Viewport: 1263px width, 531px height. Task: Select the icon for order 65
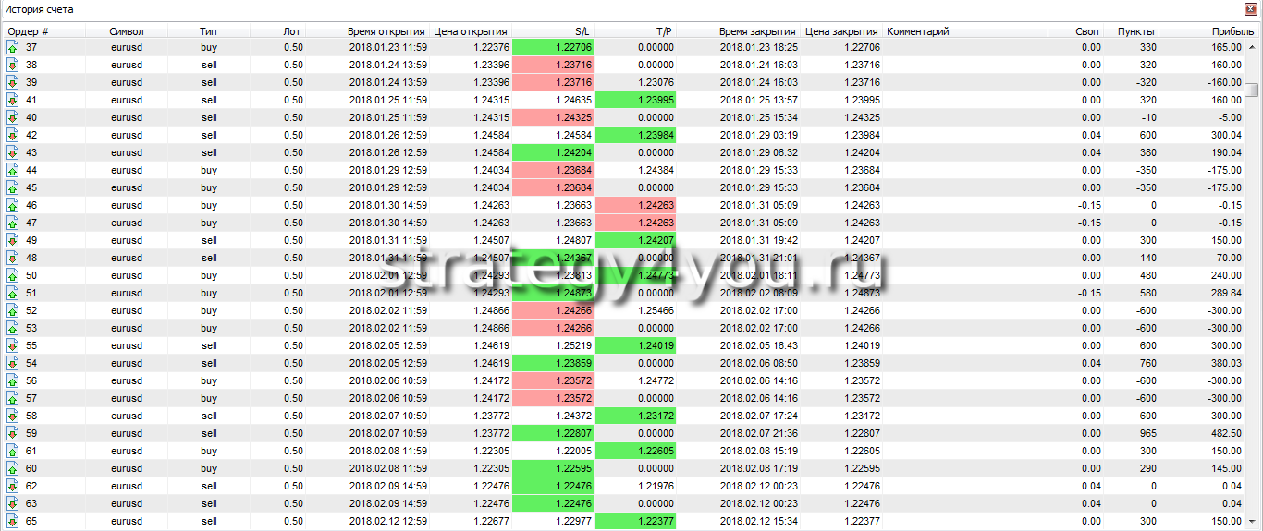pyautogui.click(x=13, y=521)
